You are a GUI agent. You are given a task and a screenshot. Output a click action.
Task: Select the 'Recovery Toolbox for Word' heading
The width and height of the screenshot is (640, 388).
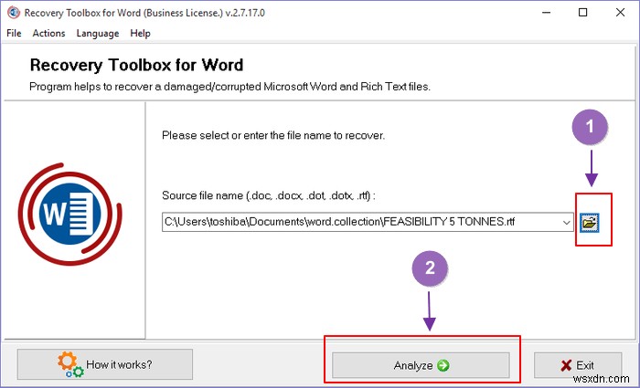[x=136, y=65]
